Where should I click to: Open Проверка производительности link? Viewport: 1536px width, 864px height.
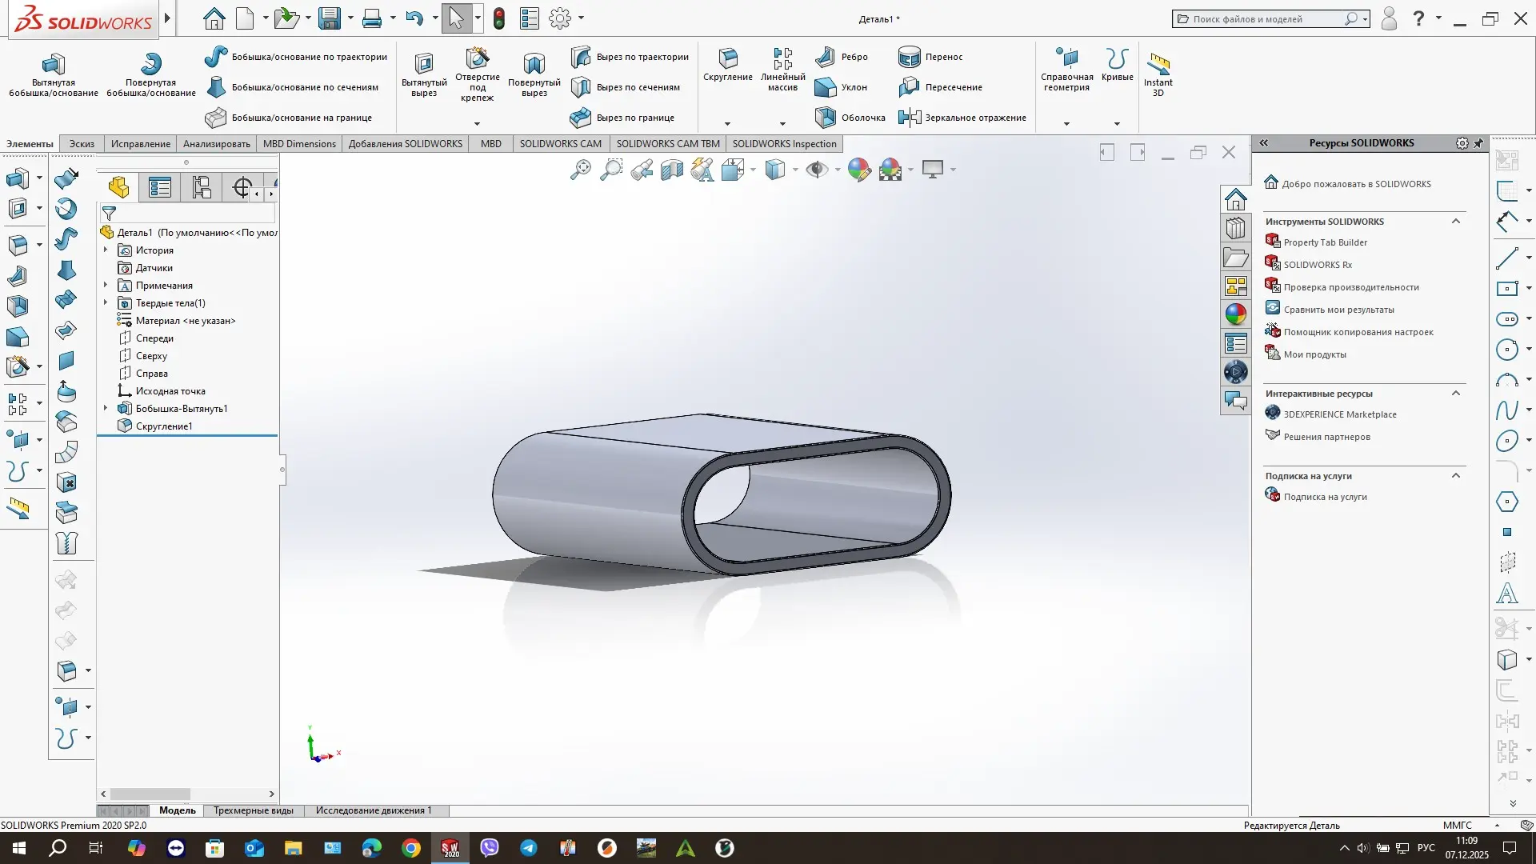pyautogui.click(x=1351, y=287)
